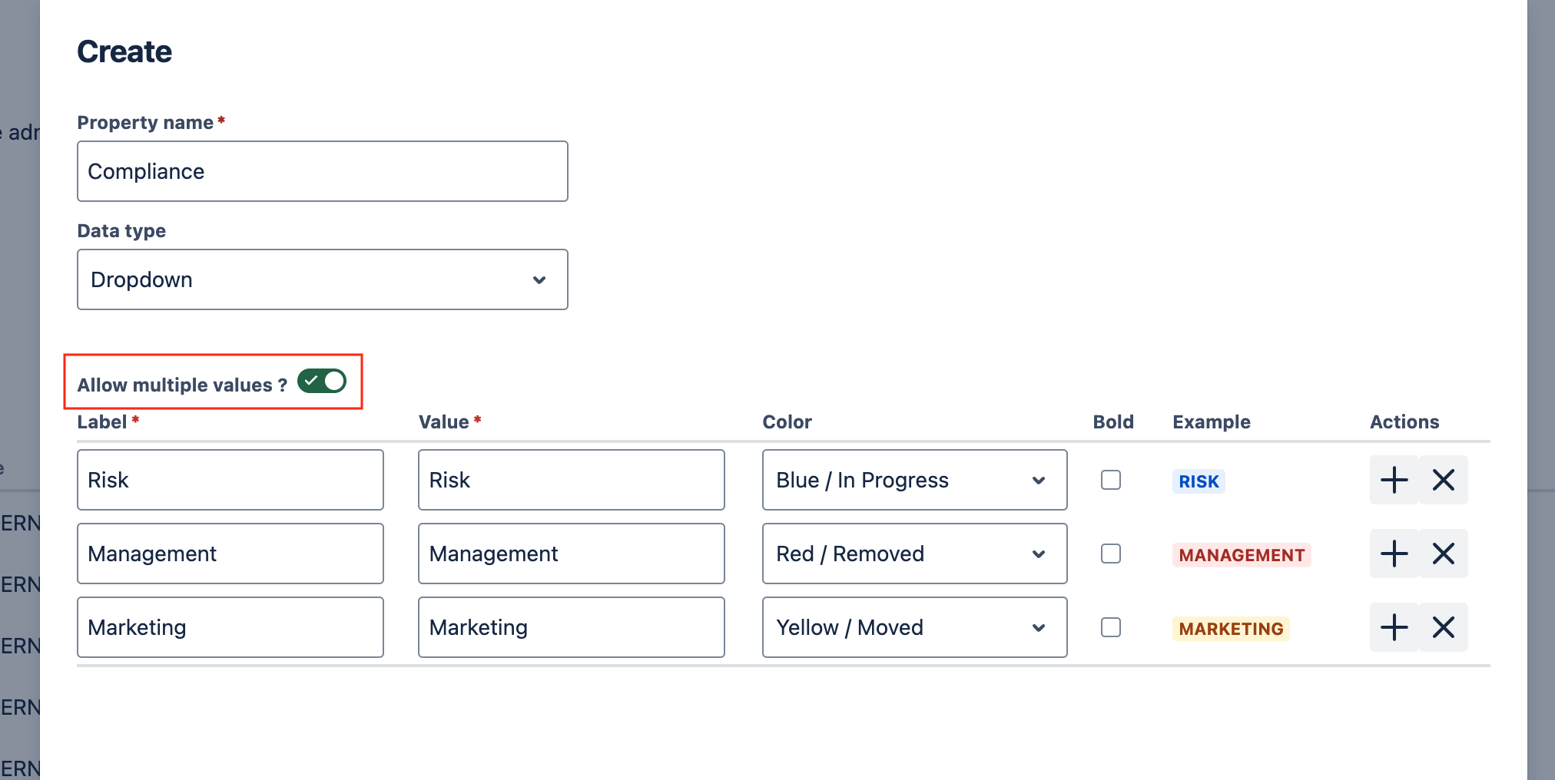Open the Data type Dropdown selector
1555x780 pixels.
click(x=322, y=279)
